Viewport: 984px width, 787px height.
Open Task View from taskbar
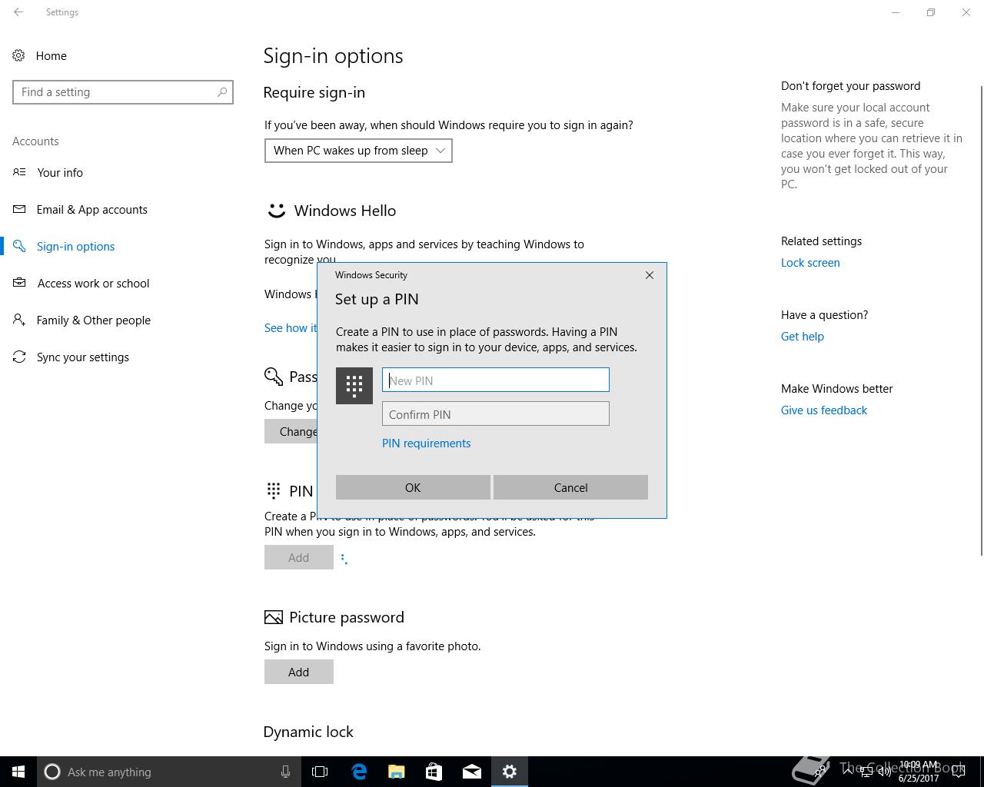click(320, 772)
